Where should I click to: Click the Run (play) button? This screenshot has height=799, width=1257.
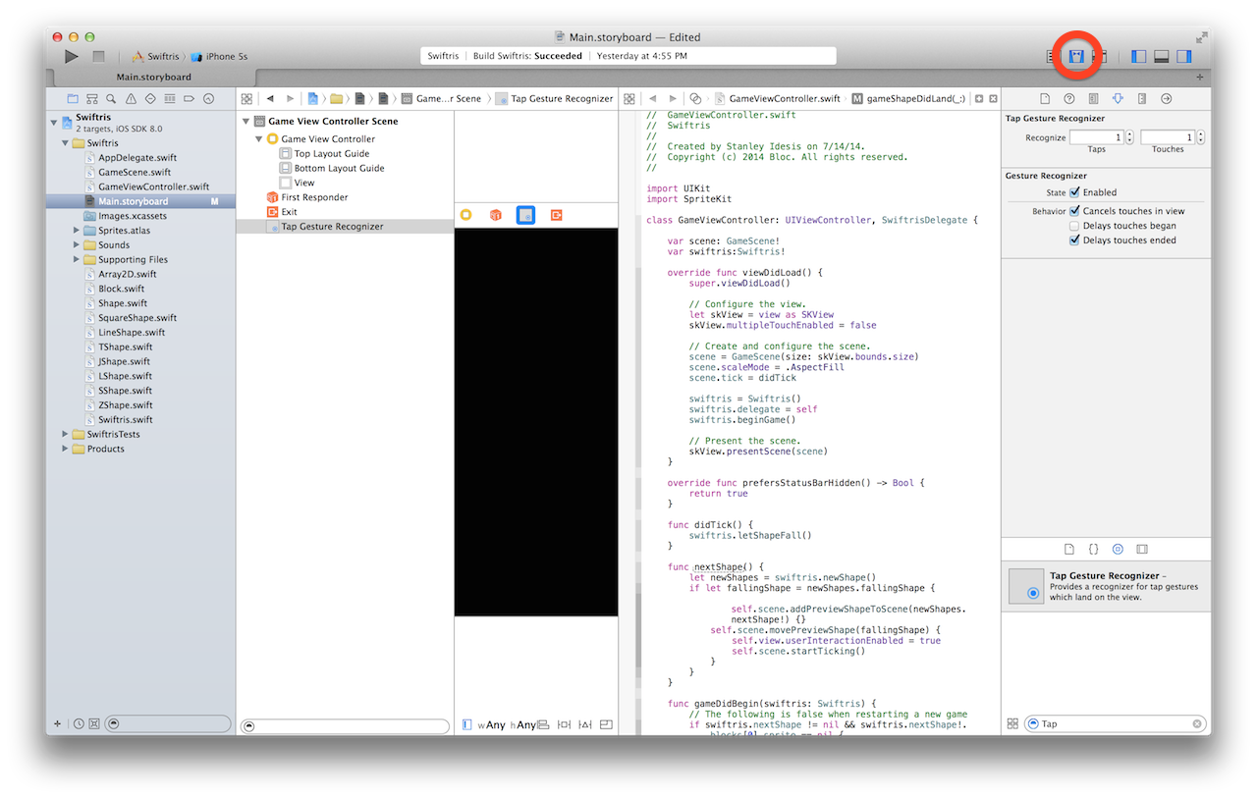pyautogui.click(x=71, y=57)
